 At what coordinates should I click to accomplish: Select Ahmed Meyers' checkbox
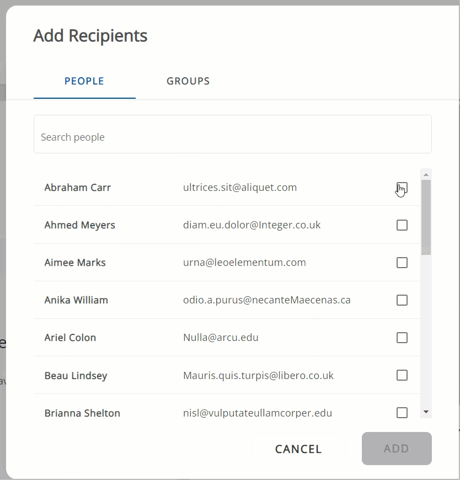[402, 225]
